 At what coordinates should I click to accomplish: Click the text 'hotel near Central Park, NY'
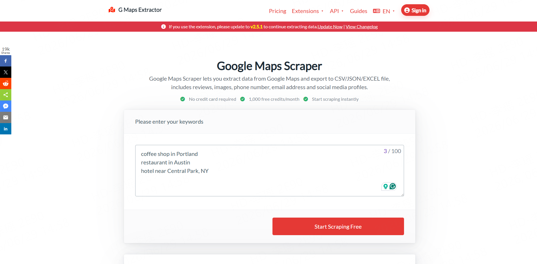(175, 171)
